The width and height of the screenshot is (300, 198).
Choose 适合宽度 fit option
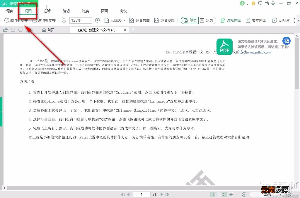164,20
